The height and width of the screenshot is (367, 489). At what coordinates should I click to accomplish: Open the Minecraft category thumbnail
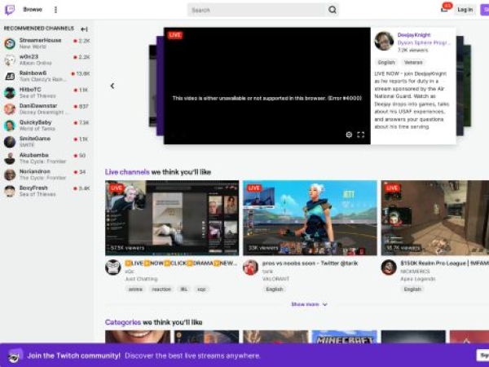point(344,336)
